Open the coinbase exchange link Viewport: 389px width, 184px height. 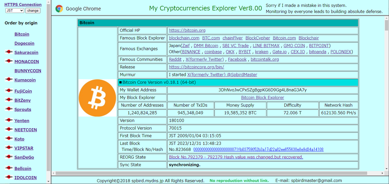coord(213,52)
